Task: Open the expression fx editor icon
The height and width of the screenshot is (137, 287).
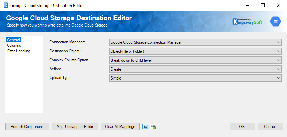Action: coord(145,127)
